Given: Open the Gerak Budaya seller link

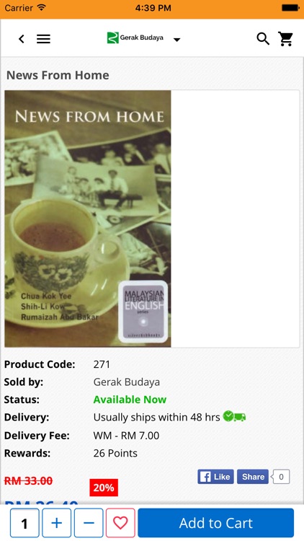Looking at the screenshot, I should pyautogui.click(x=127, y=382).
